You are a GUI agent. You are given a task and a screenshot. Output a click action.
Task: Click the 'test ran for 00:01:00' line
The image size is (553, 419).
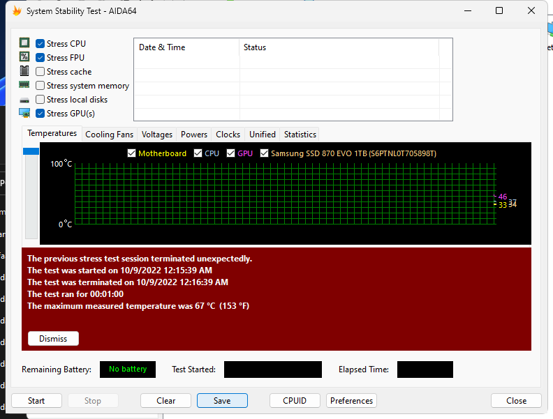pos(75,294)
